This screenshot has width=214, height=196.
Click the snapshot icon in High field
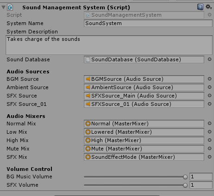click(x=88, y=140)
